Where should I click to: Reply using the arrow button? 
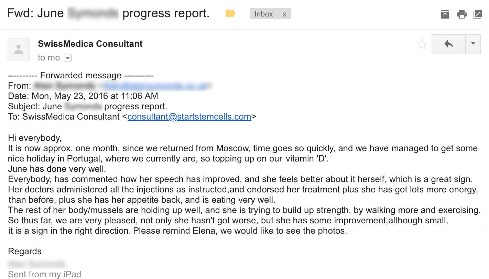[x=449, y=44]
